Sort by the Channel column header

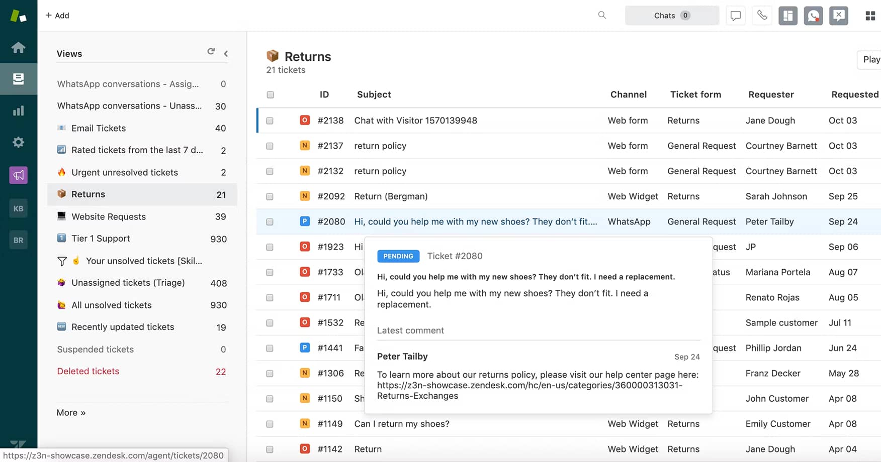(629, 94)
